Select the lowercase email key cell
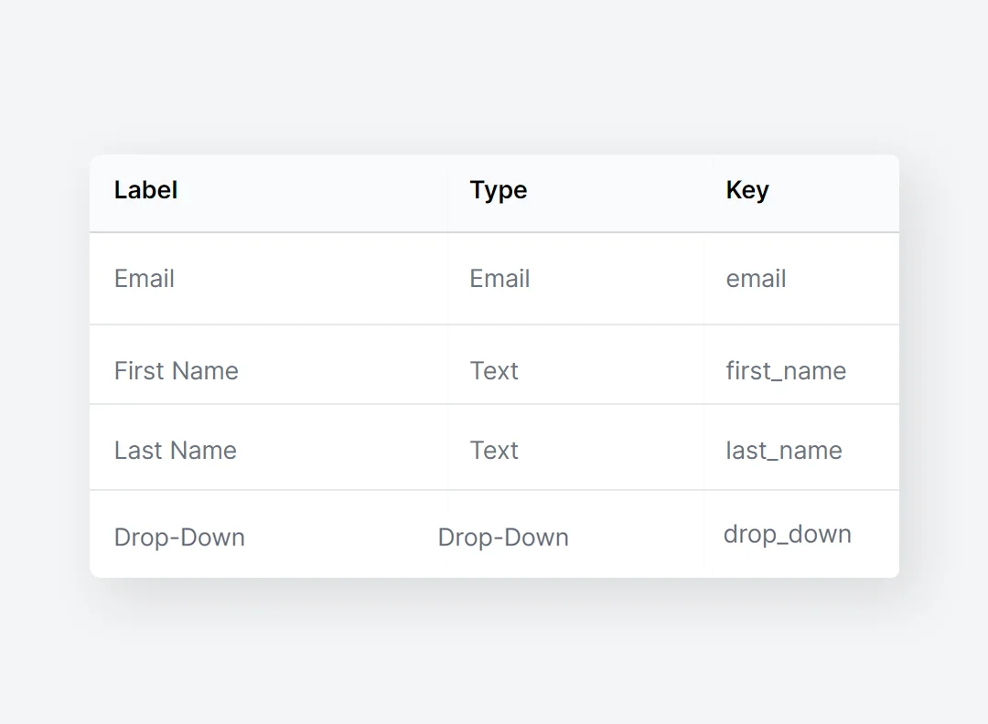This screenshot has height=724, width=988. point(756,279)
